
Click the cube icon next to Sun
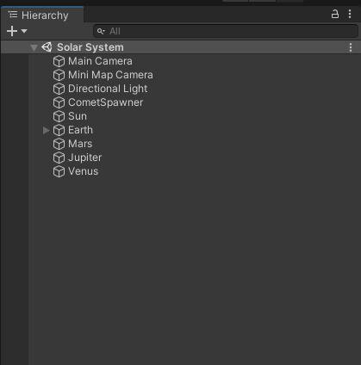pyautogui.click(x=59, y=116)
